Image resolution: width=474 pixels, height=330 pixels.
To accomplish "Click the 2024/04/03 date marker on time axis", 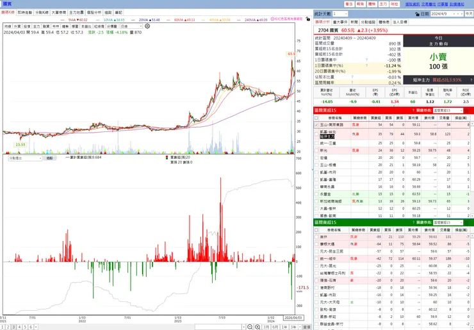I will pyautogui.click(x=293, y=318).
